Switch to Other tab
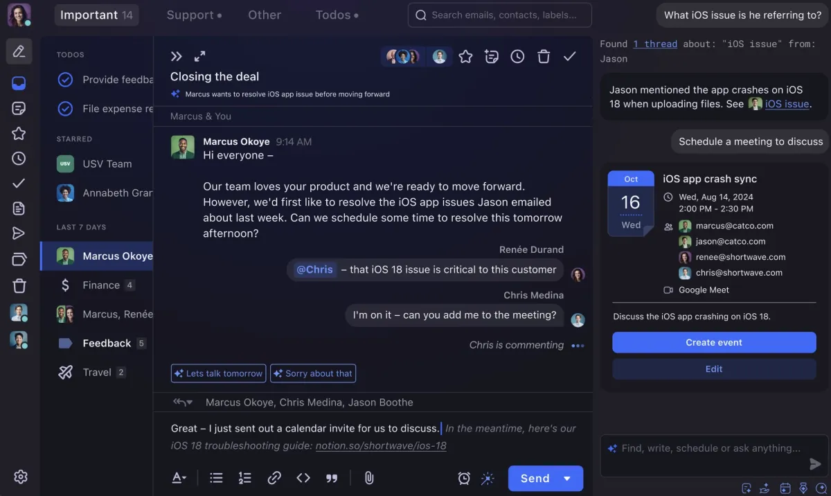Image resolution: width=831 pixels, height=496 pixels. 265,15
